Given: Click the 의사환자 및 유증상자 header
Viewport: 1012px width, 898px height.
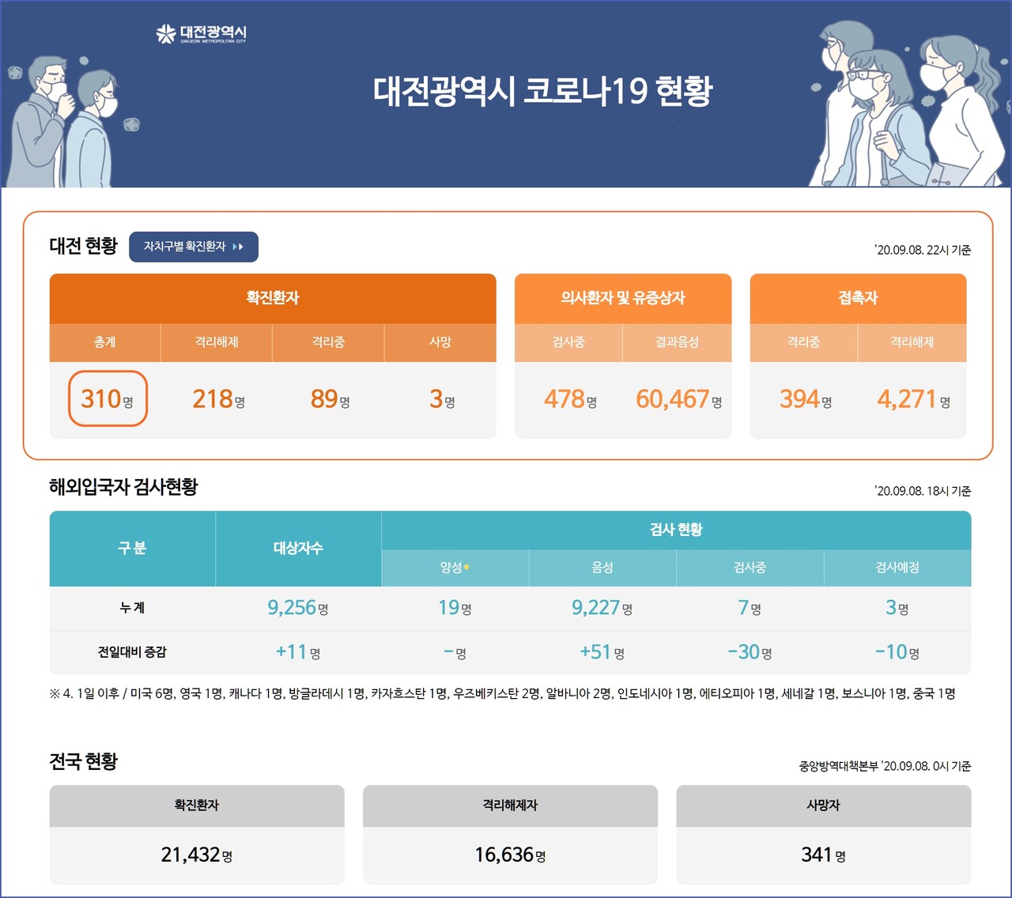Looking at the screenshot, I should click(623, 298).
